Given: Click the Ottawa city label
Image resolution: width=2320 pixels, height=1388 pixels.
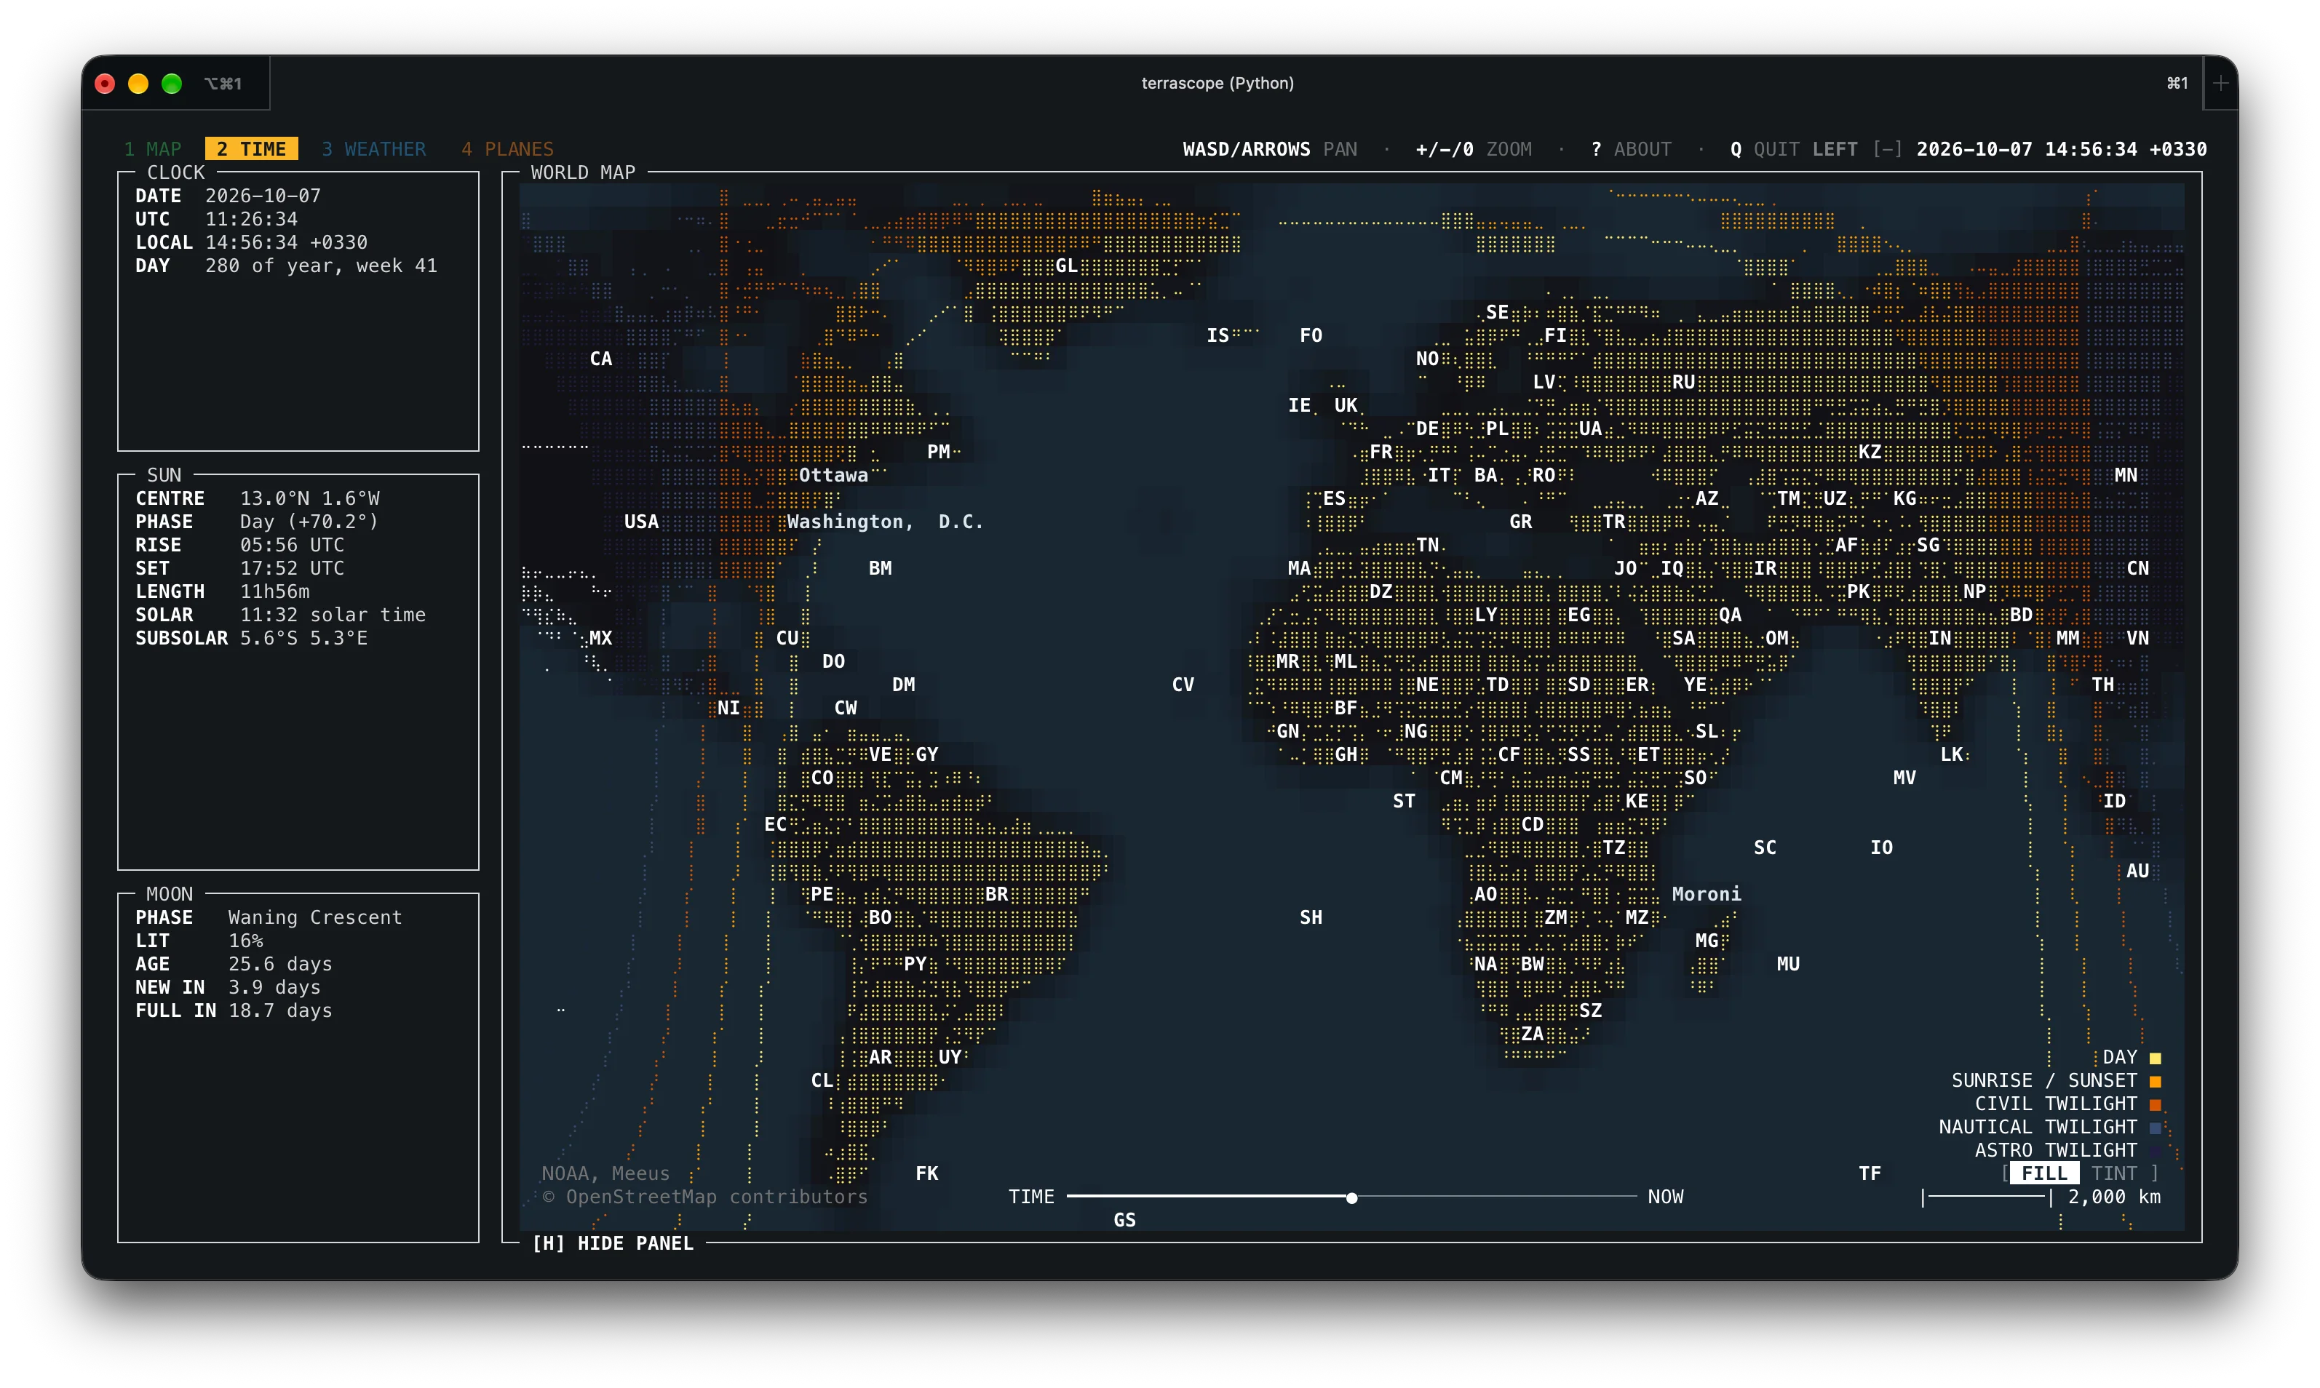Looking at the screenshot, I should pyautogui.click(x=833, y=475).
